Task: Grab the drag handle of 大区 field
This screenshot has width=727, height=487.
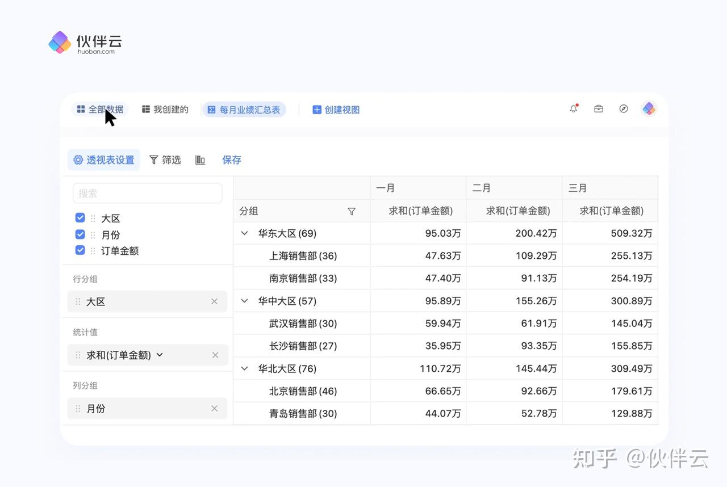Action: click(x=93, y=219)
